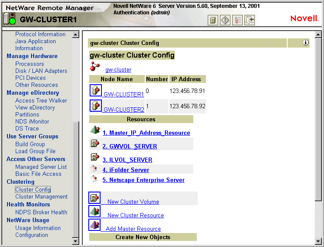Click the info icon beside Cluster Config
The width and height of the screenshot is (324, 247).
[305, 42]
